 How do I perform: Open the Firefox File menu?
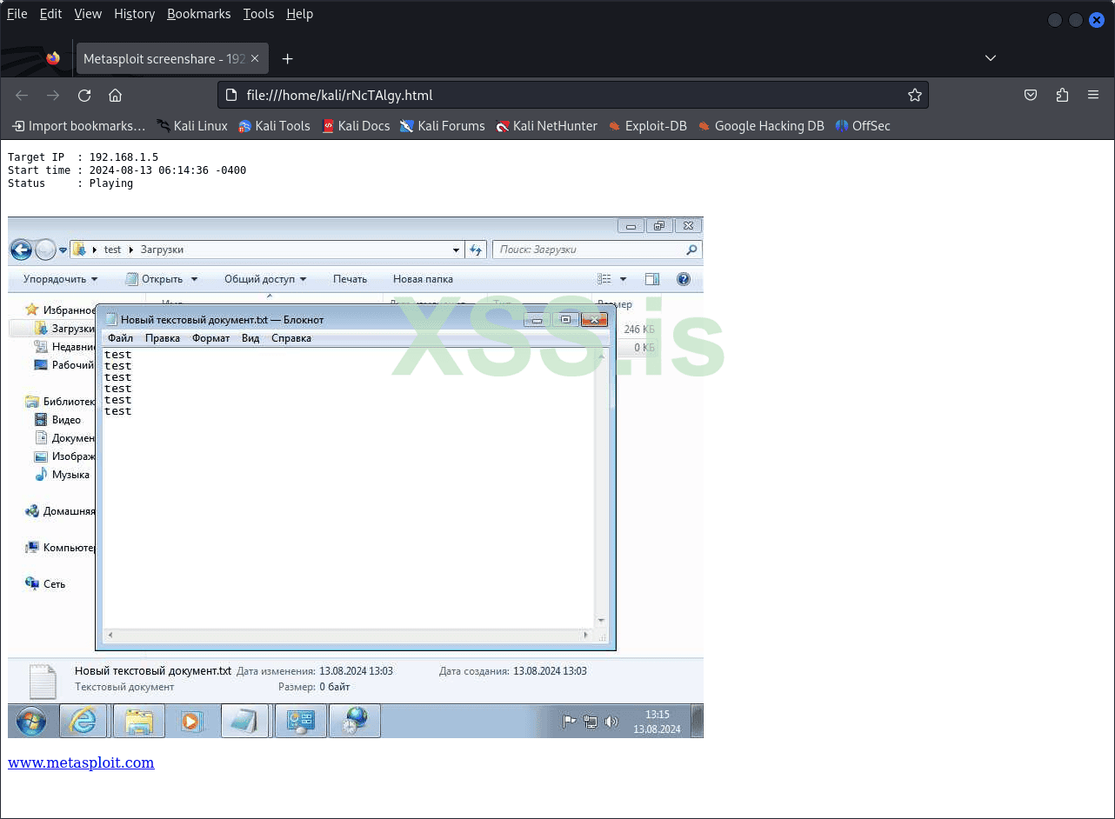click(17, 14)
